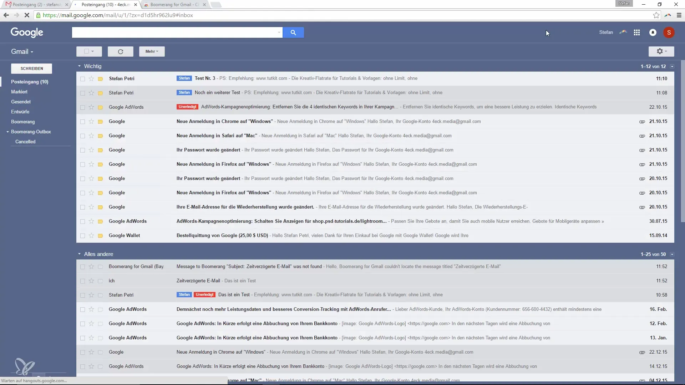Open the Gesendet folder

point(21,102)
